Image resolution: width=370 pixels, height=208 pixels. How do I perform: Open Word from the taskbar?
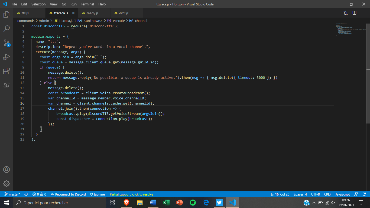coord(153,203)
